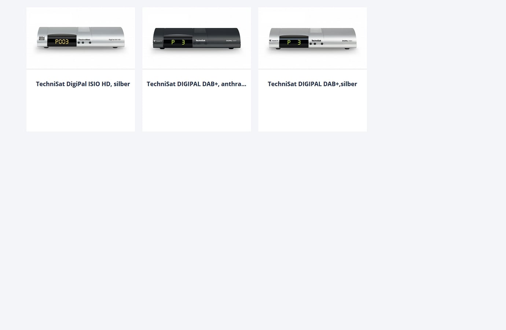Click the DigiPal ISIO HD label on the first receiver
The width and height of the screenshot is (506, 330).
click(x=114, y=40)
